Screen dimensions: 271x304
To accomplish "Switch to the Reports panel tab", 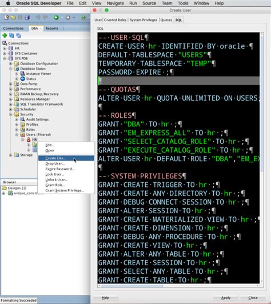I will click(52, 29).
